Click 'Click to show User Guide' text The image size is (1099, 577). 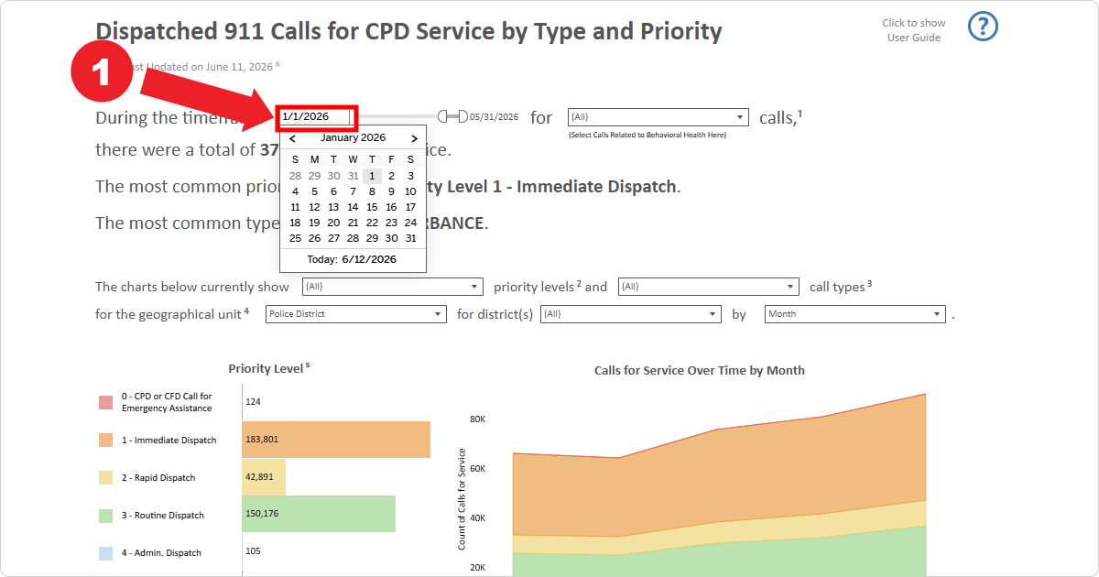click(914, 30)
